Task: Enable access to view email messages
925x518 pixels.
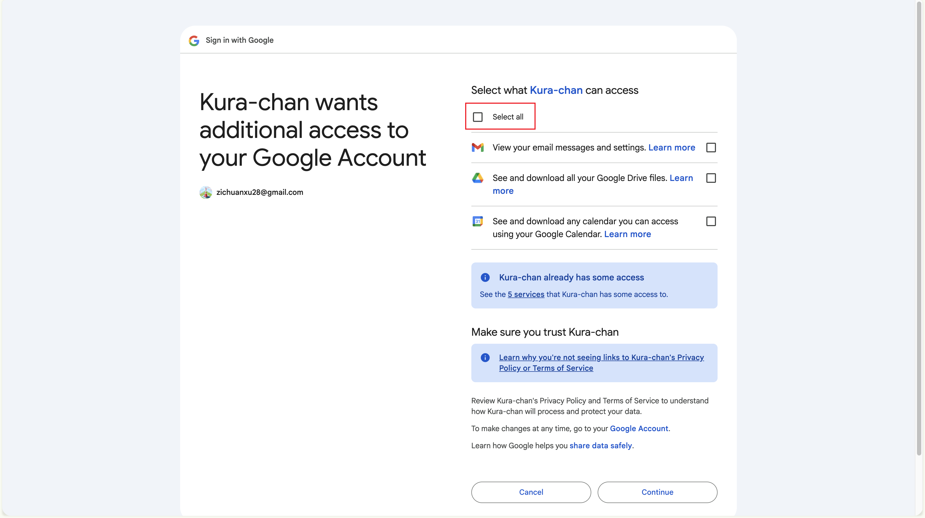Action: (711, 148)
